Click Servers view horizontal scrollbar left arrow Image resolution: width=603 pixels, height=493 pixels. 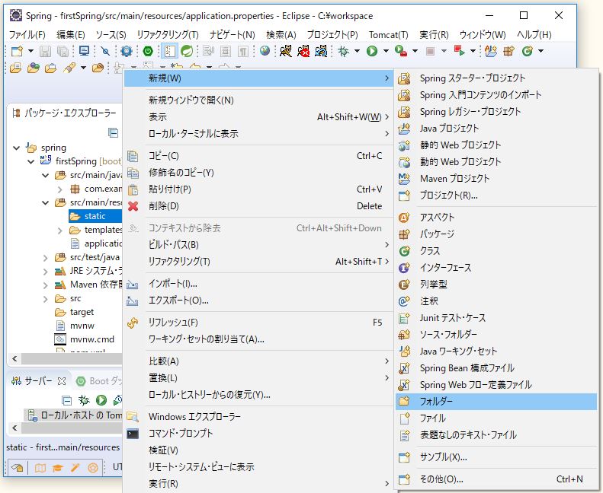tap(14, 428)
